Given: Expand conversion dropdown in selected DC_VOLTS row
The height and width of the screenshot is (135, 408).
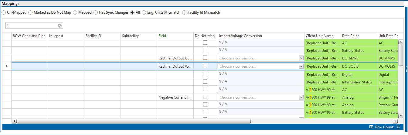Looking at the screenshot, I should 301,66.
